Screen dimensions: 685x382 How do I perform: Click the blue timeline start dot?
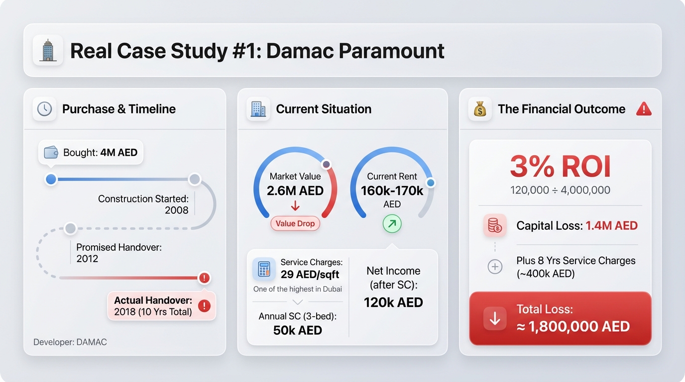click(x=51, y=179)
